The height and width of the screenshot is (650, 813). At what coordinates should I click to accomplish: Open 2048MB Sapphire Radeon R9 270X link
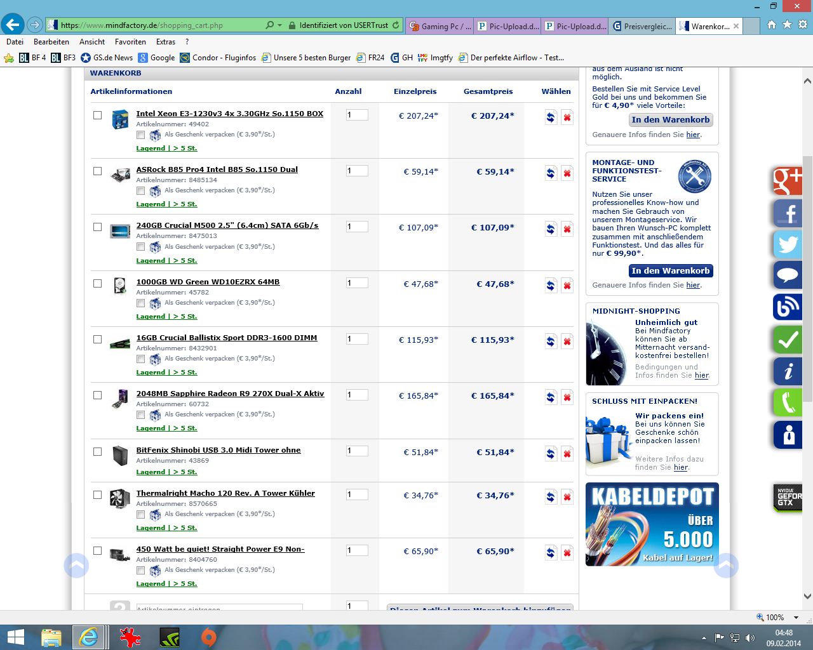[230, 394]
